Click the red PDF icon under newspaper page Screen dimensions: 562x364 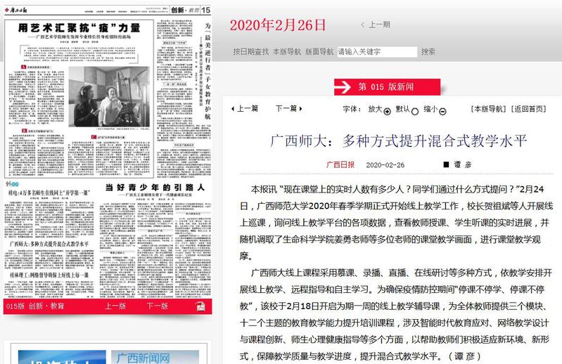(201, 306)
